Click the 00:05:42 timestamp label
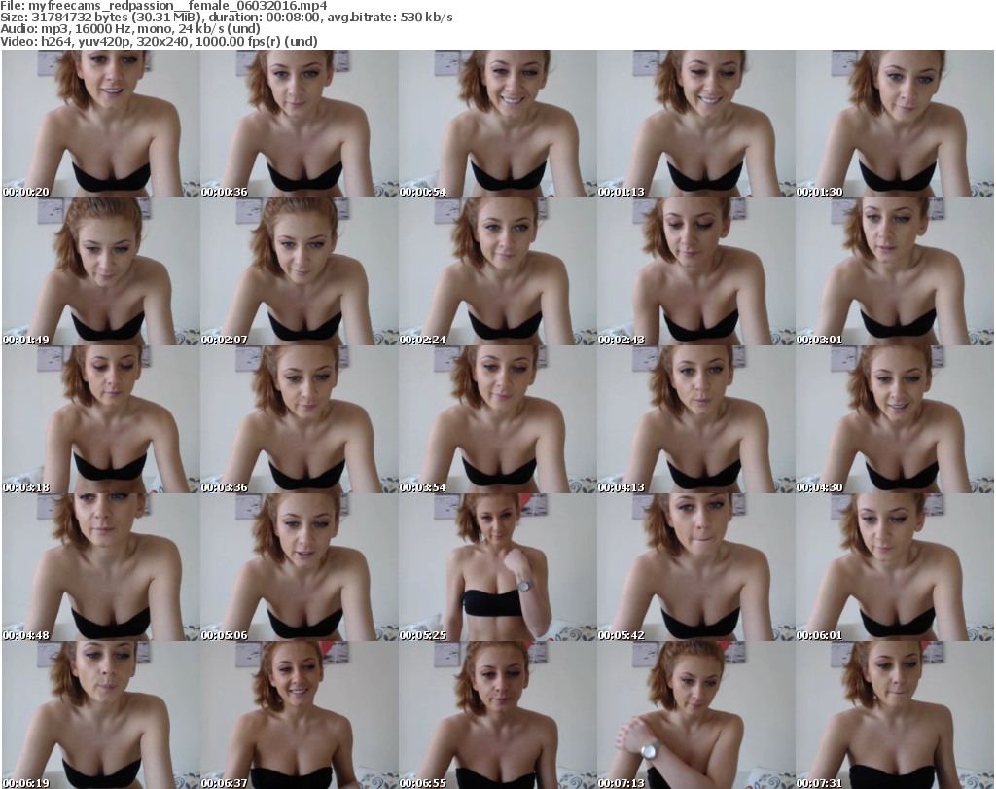996x789 pixels. (x=622, y=635)
